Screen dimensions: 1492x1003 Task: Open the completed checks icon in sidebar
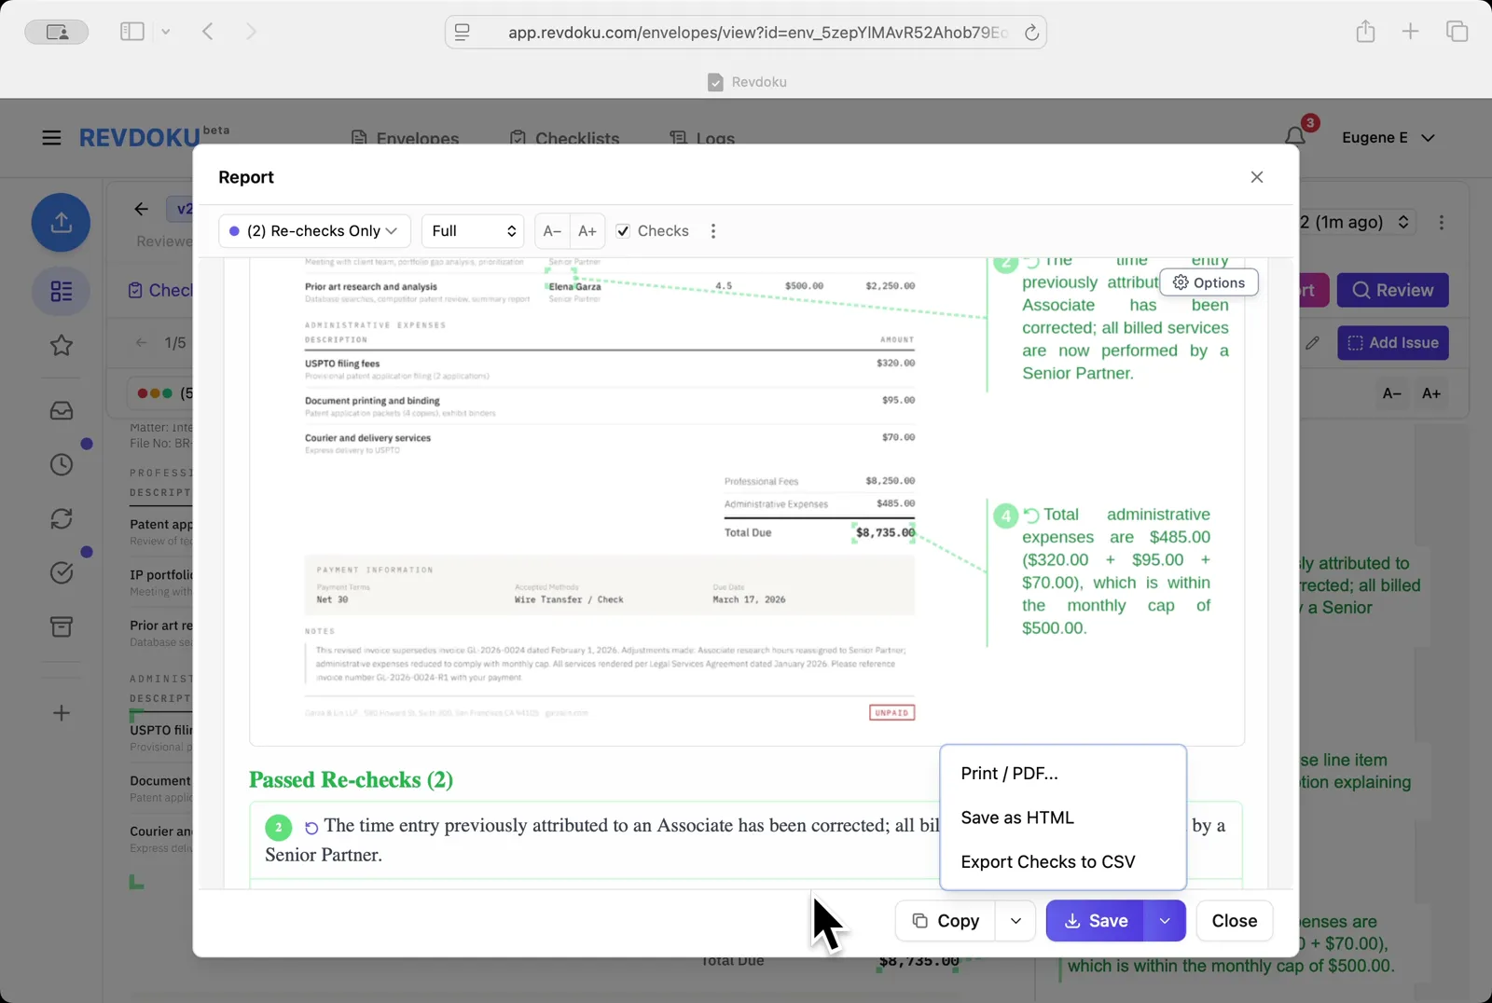[61, 572]
